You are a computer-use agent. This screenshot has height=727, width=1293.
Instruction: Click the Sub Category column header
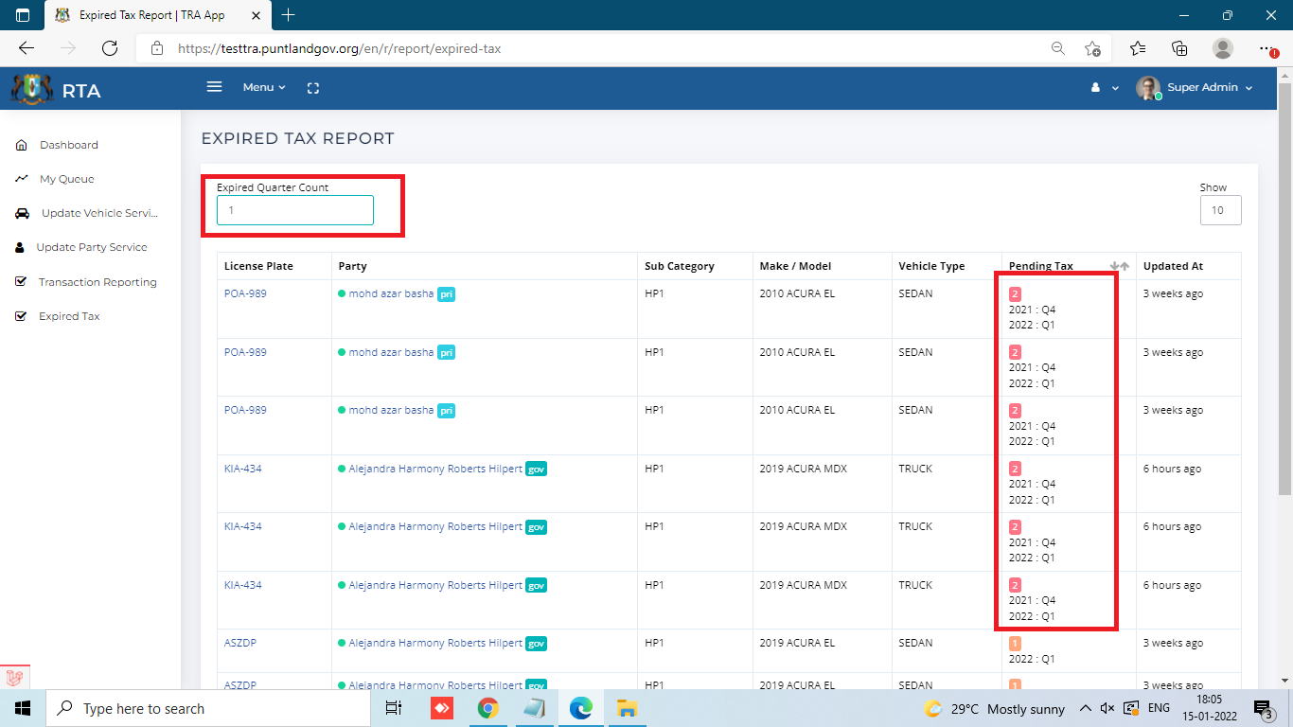(679, 266)
